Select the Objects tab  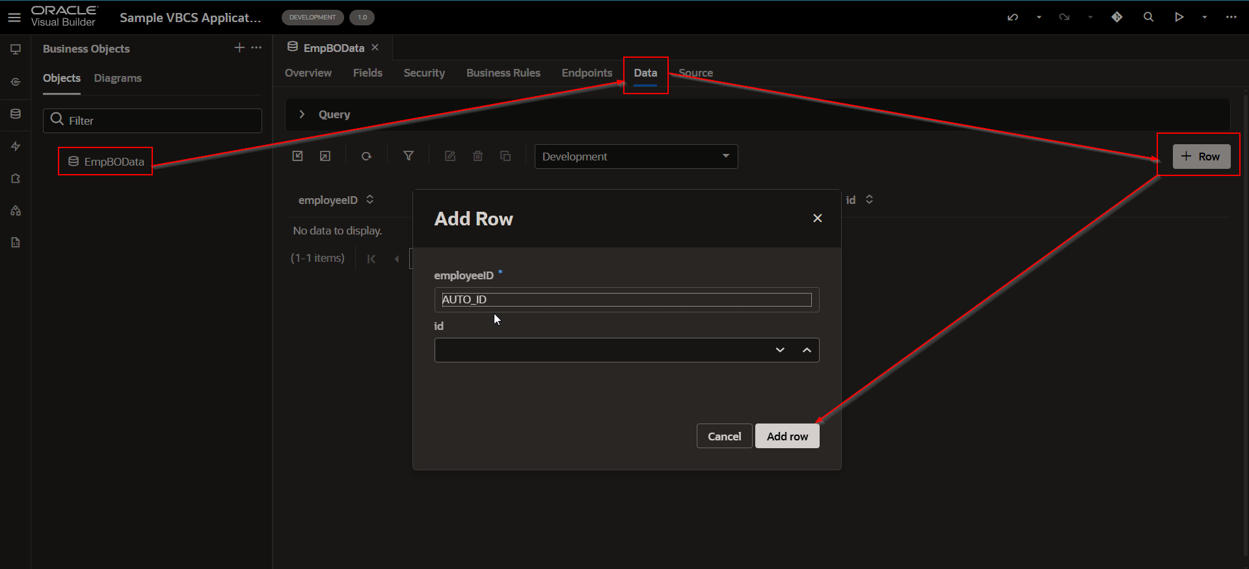tap(62, 78)
